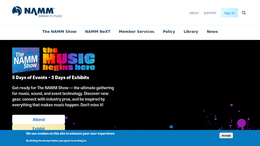Image resolution: width=260 pixels, height=146 pixels.
Task: Open the News menu
Action: [212, 31]
